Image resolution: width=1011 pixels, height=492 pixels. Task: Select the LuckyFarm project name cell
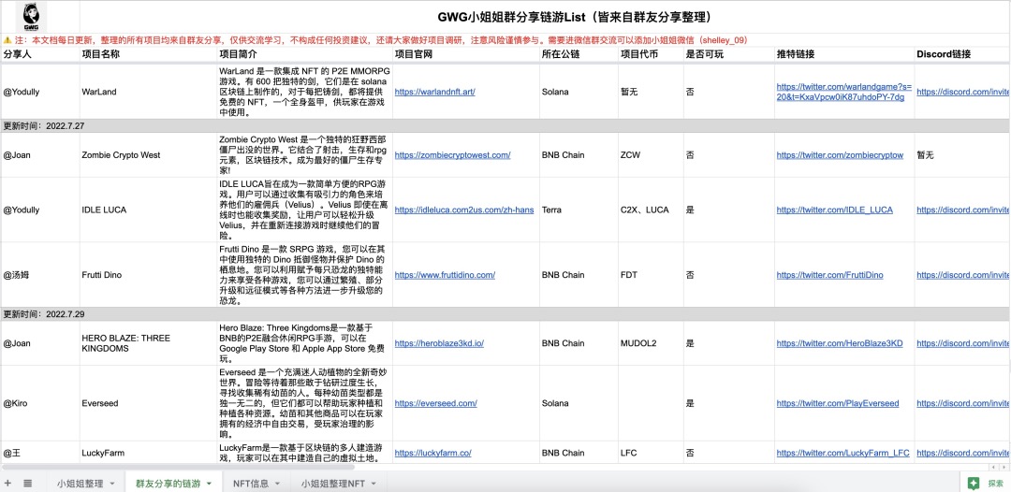148,453
